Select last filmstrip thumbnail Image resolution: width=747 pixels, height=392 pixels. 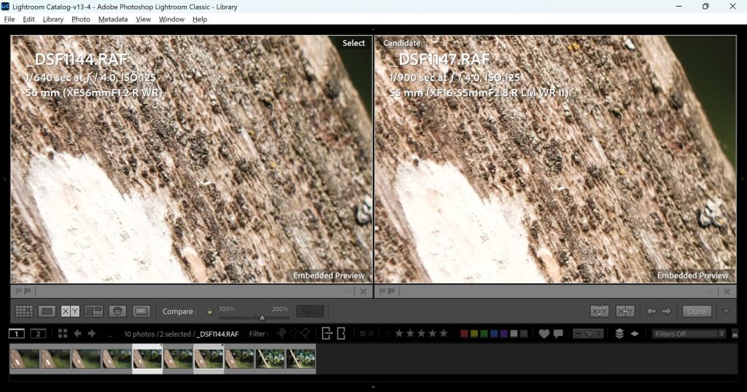point(300,359)
